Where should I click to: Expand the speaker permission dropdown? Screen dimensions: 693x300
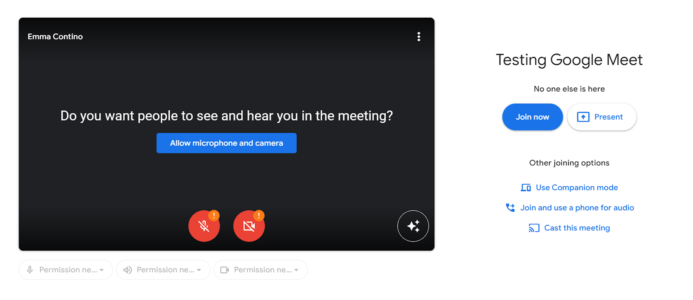point(163,270)
